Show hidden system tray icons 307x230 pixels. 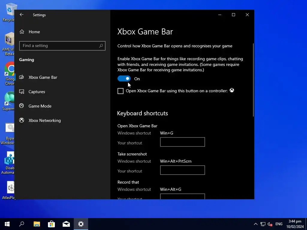tap(255, 224)
